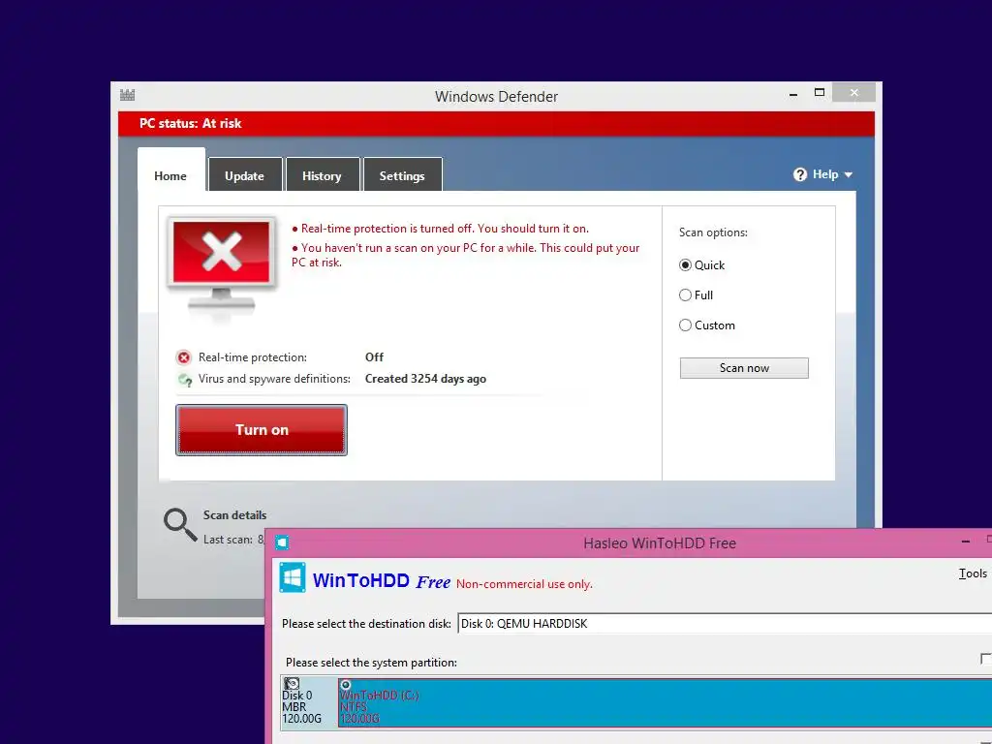The width and height of the screenshot is (992, 744).
Task: Click the red X monitor status image
Action: tap(222, 264)
